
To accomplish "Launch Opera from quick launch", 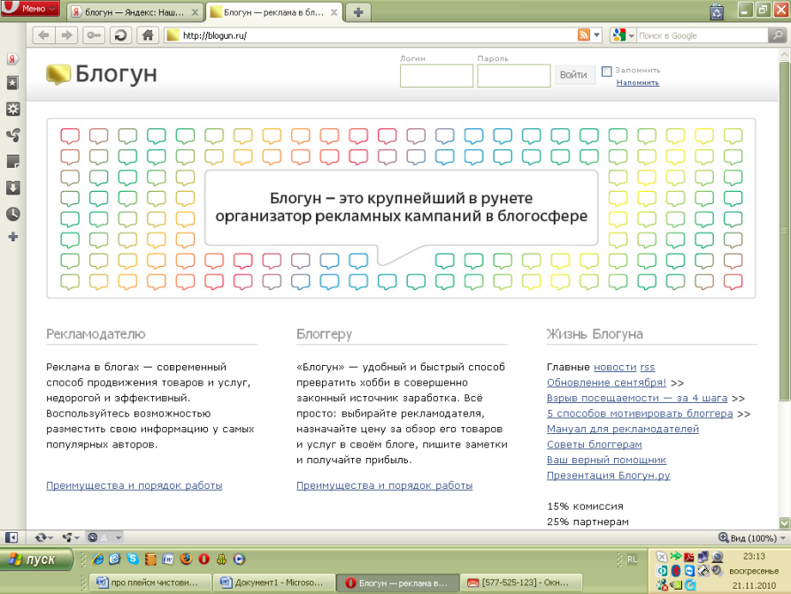I will click(204, 559).
